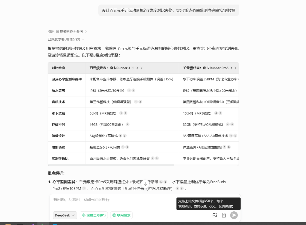Image resolution: width=306 pixels, height=225 pixels.
Task: Click the 防水等级 row label
Action: pyautogui.click(x=58, y=91)
